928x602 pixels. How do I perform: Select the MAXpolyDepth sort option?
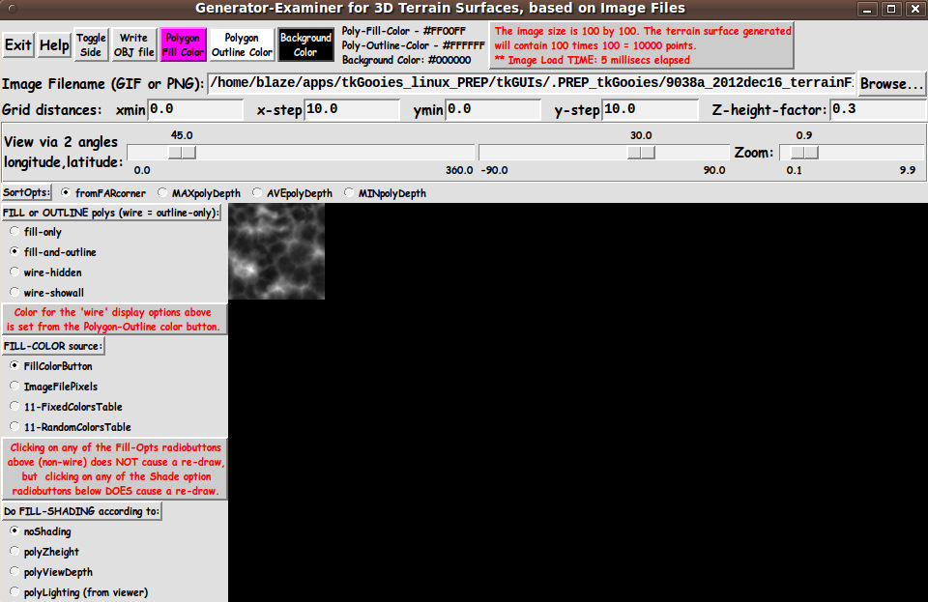[x=199, y=193]
